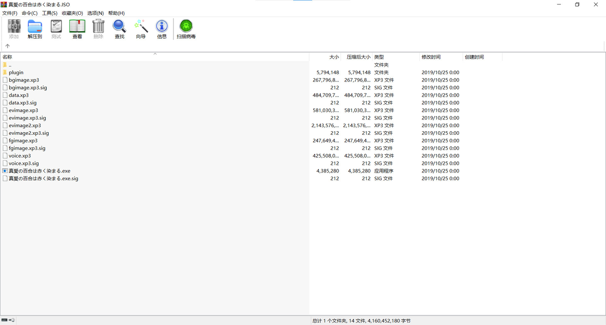Click the exe application icon 真爱の百合は赤く染まる.exe
606x325 pixels.
coord(5,171)
